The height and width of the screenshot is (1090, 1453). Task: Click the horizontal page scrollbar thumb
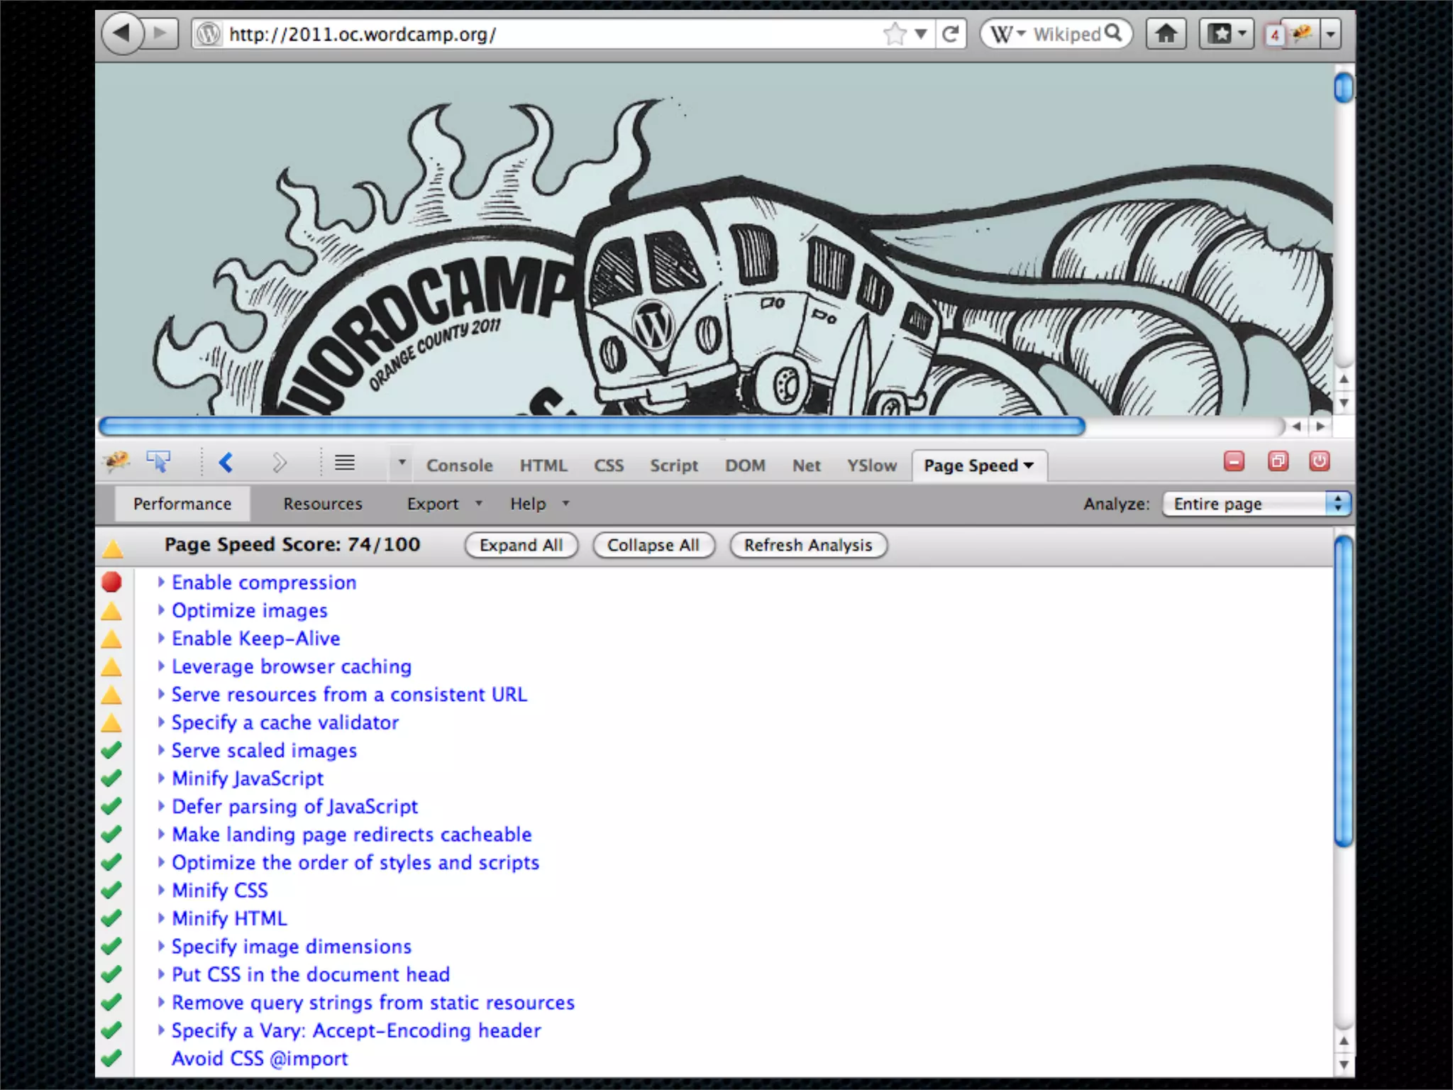point(591,426)
